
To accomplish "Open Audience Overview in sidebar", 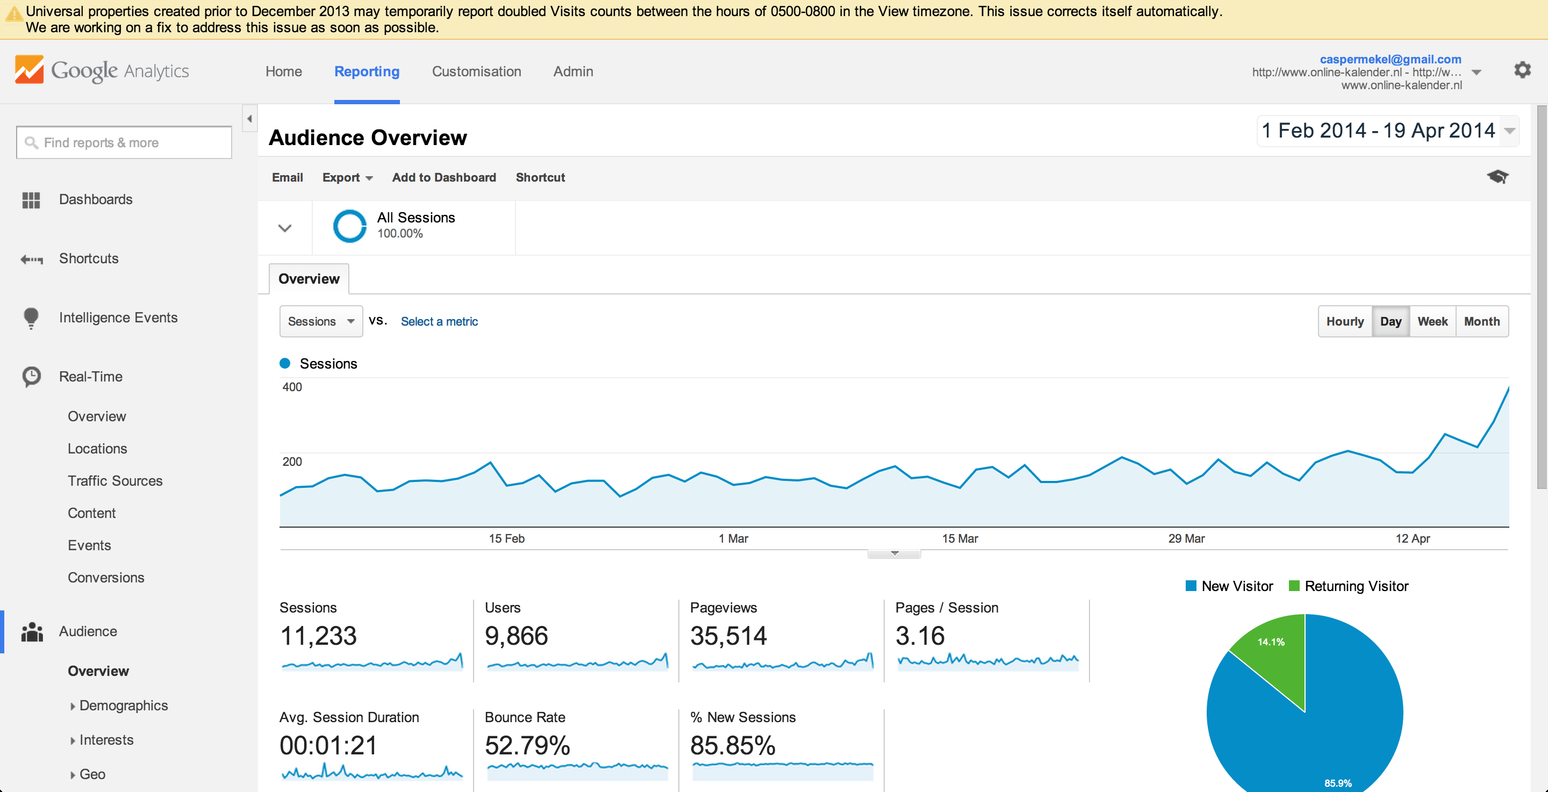I will coord(98,671).
